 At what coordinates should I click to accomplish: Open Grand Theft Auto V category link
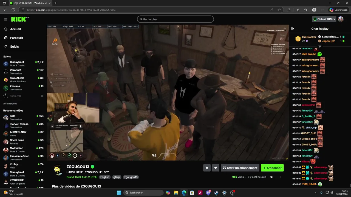point(82,177)
